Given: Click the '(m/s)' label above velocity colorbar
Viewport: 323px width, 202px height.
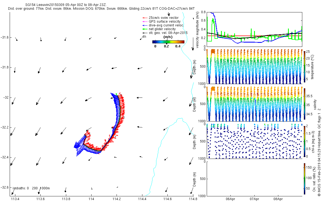Looking at the screenshot, I should point(168,37).
